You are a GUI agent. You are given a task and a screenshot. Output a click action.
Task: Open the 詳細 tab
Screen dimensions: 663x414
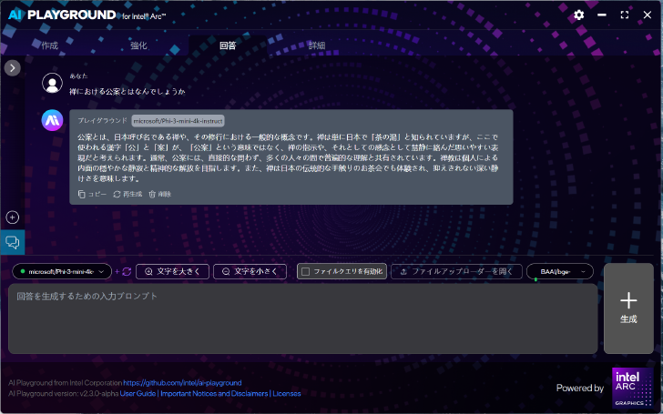point(317,45)
